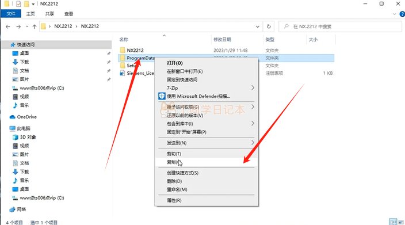Open 下载 under quick access
Screen dimensions: 405x225
point(24,62)
